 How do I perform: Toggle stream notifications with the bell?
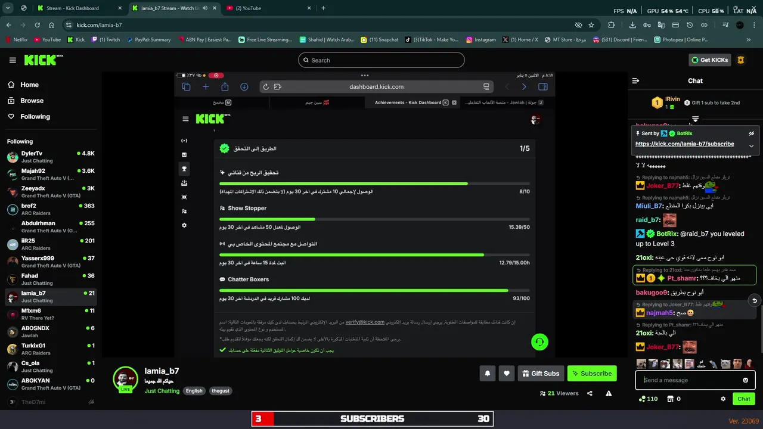click(x=487, y=374)
